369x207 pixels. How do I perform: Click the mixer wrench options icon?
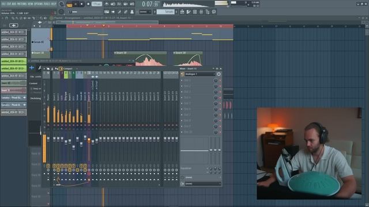pyautogui.click(x=40, y=68)
